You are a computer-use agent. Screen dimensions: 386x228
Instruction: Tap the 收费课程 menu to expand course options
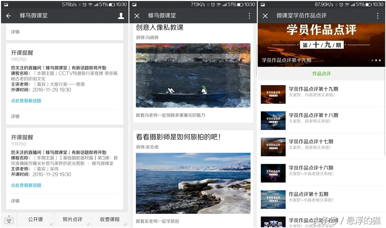(x=110, y=220)
